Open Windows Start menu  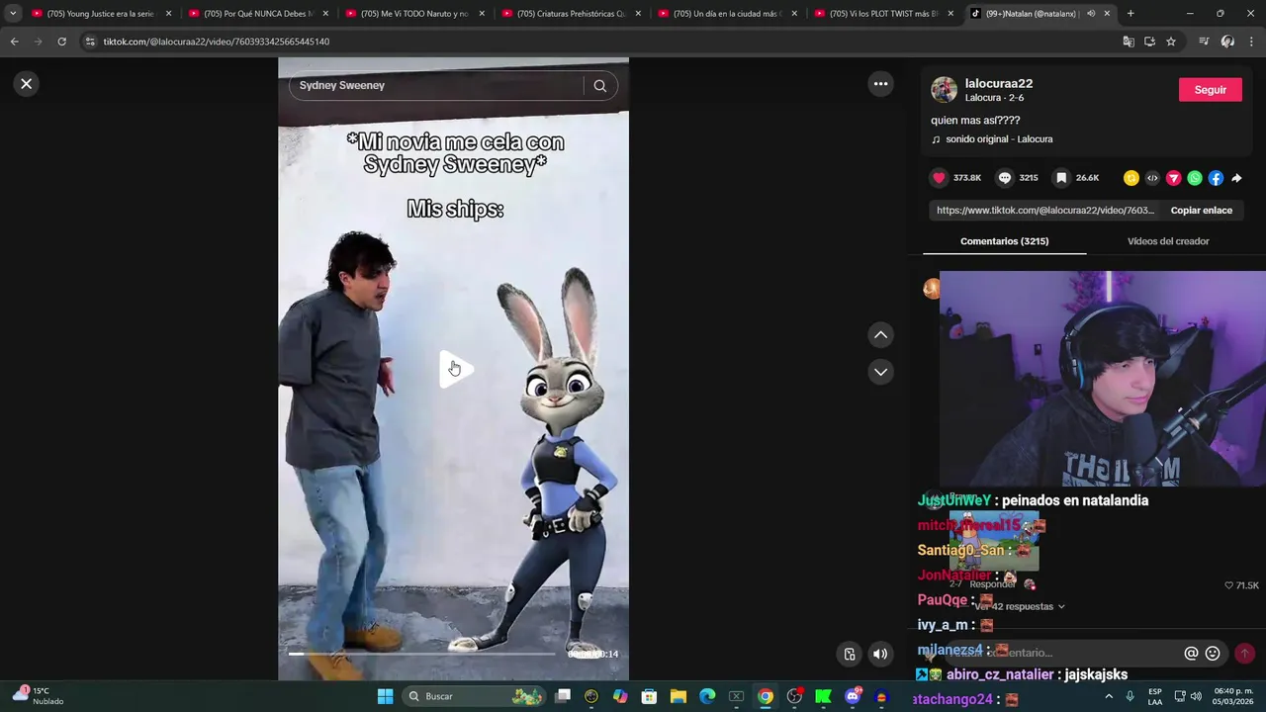tap(385, 696)
